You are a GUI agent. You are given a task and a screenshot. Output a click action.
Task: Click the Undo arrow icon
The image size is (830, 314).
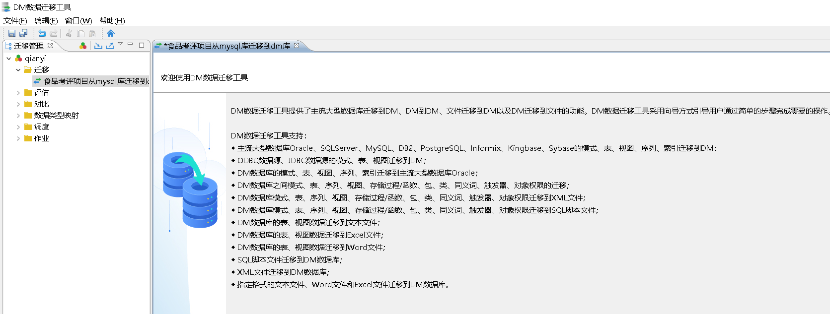(x=42, y=33)
